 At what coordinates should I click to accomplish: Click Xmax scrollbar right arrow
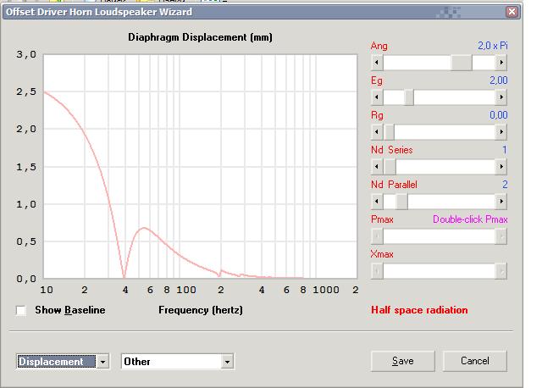tap(501, 271)
